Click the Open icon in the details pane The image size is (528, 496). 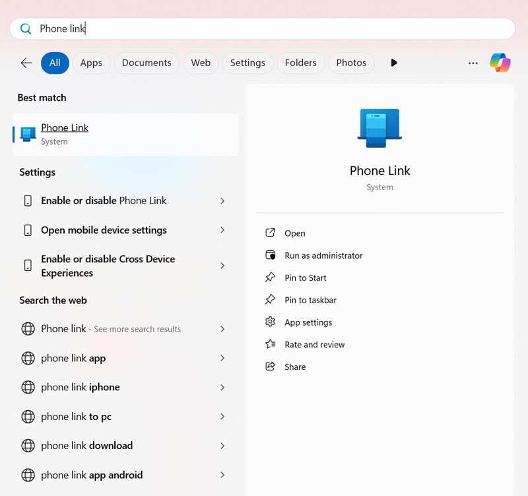(270, 233)
